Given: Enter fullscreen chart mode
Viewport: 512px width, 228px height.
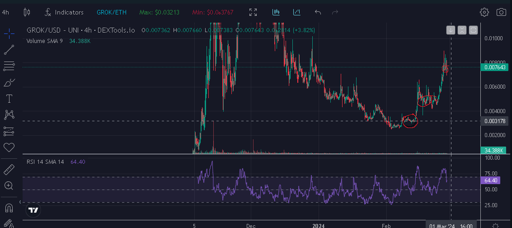Looking at the screenshot, I should coord(253,12).
